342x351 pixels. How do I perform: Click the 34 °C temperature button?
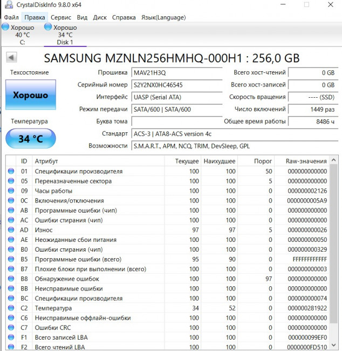pos(31,139)
